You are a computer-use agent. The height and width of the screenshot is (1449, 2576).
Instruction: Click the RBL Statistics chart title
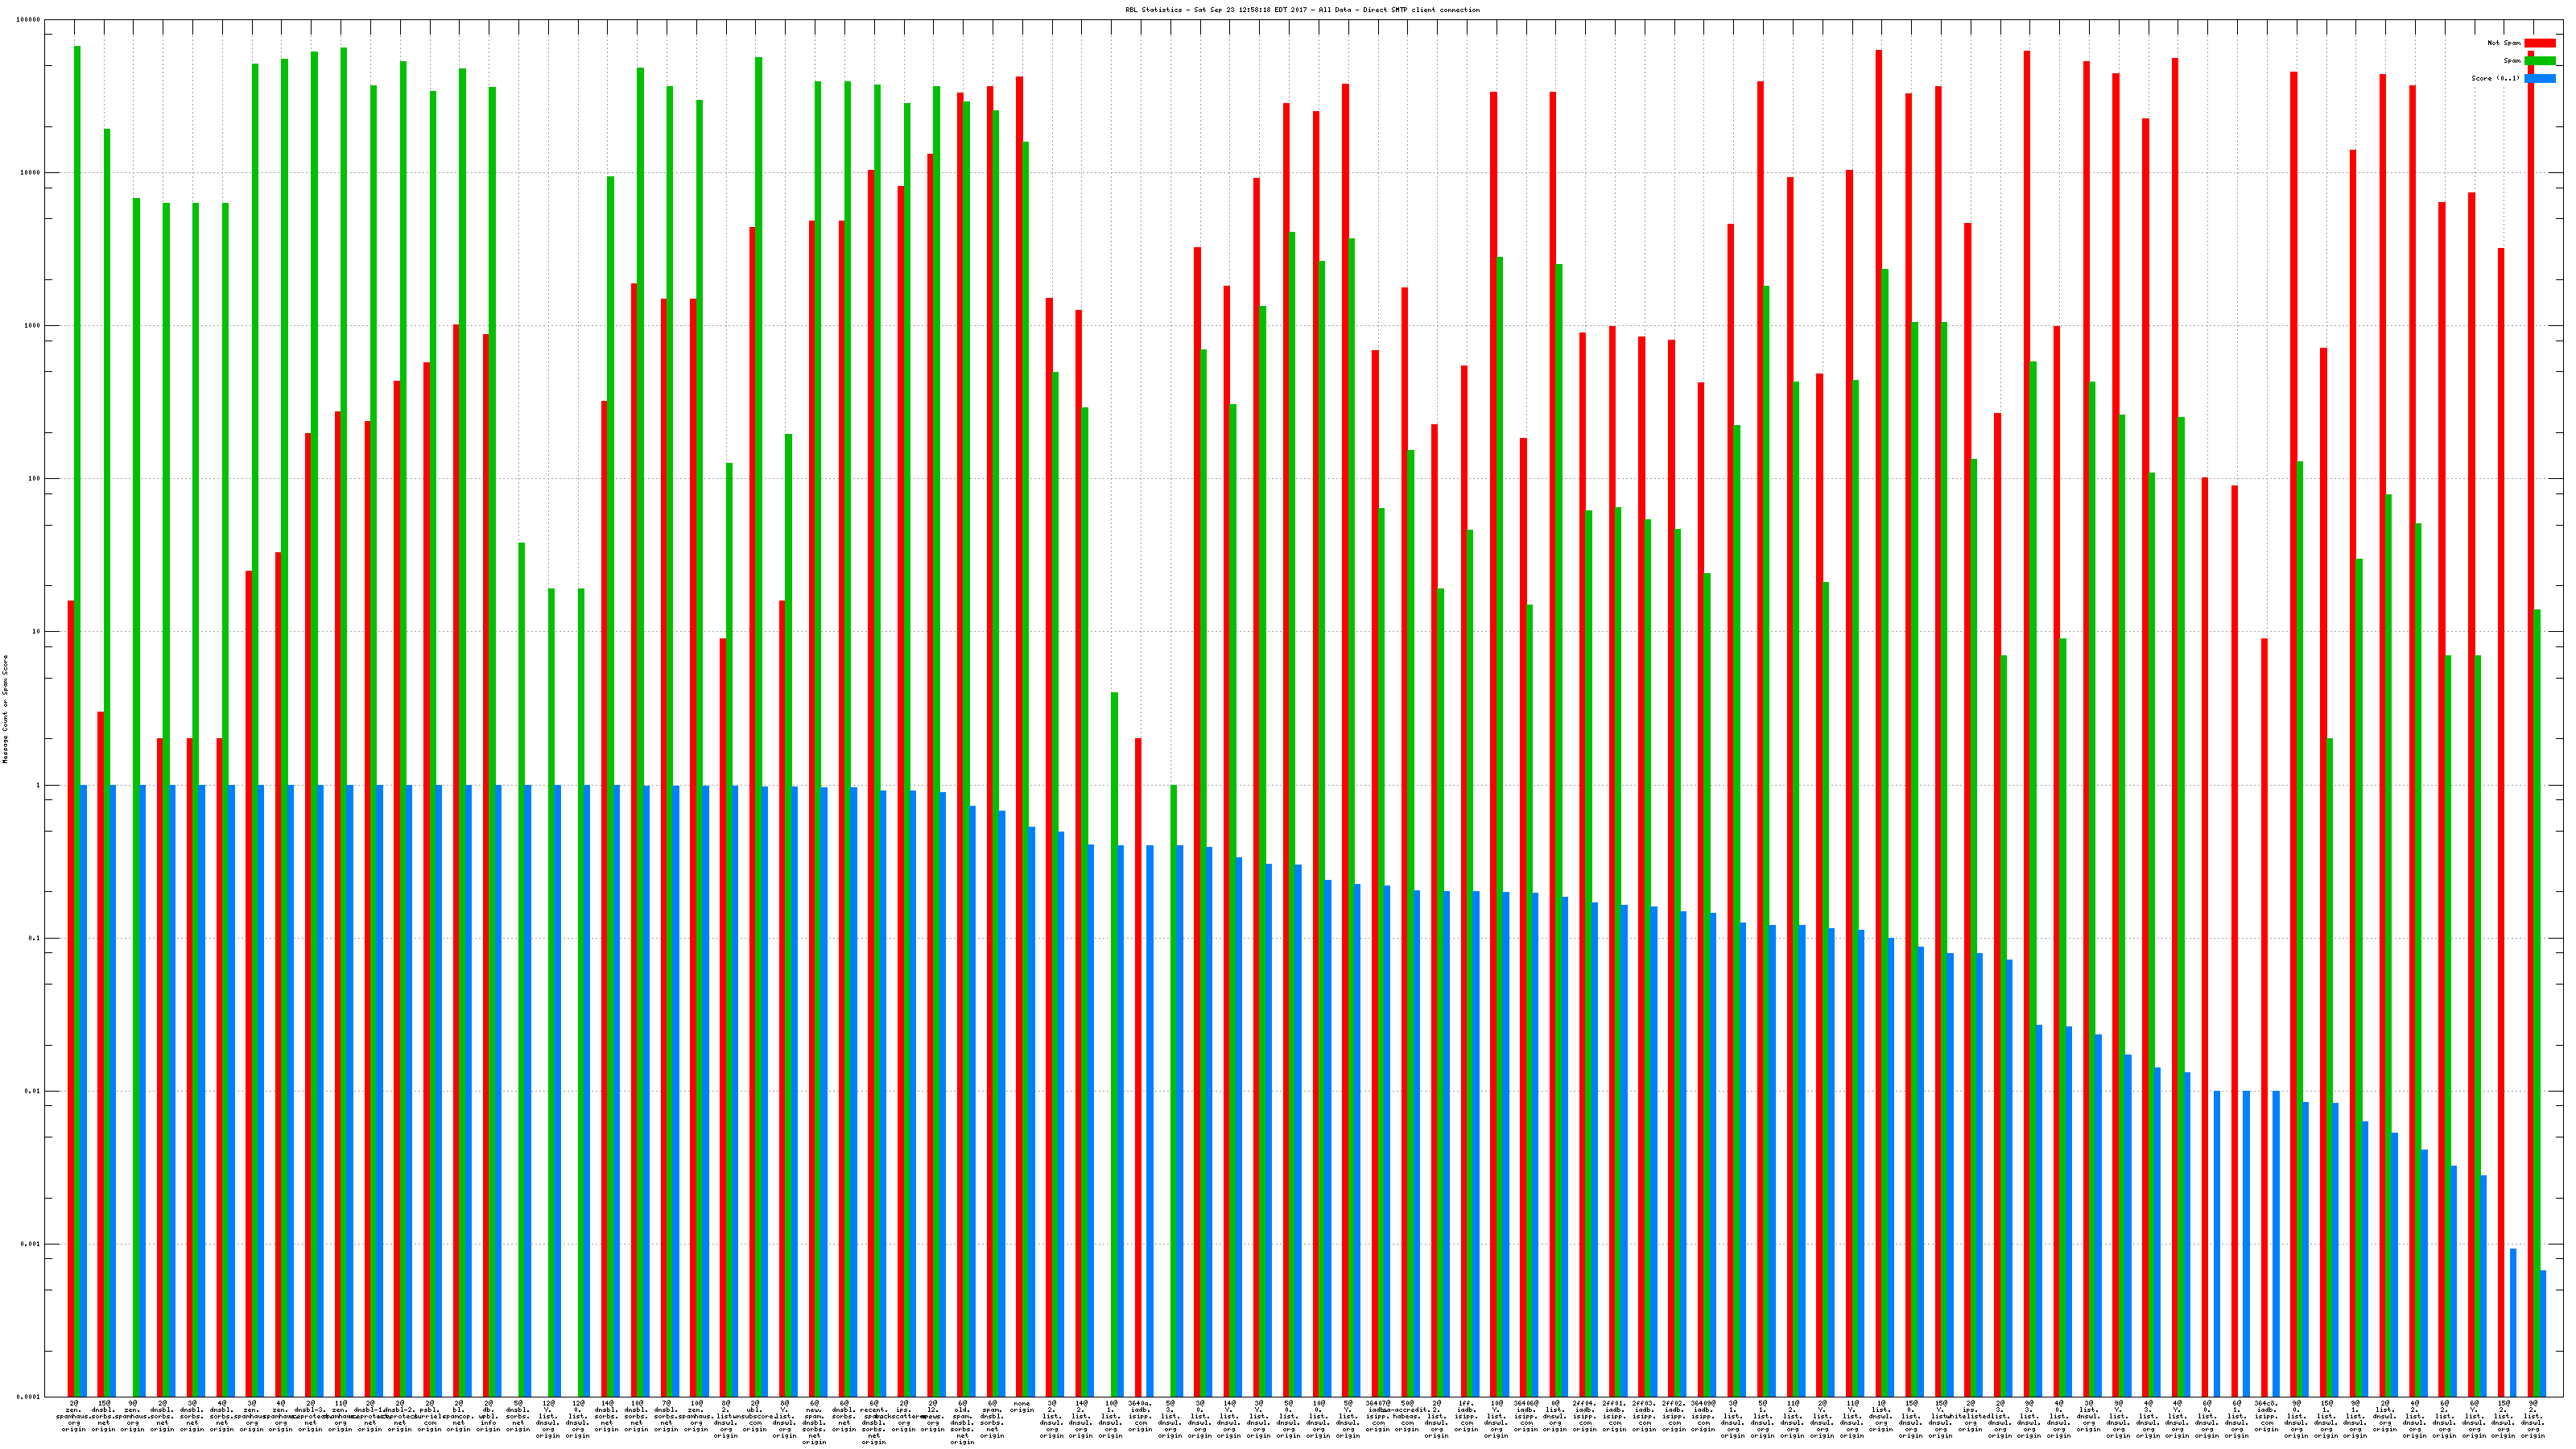[x=1302, y=10]
